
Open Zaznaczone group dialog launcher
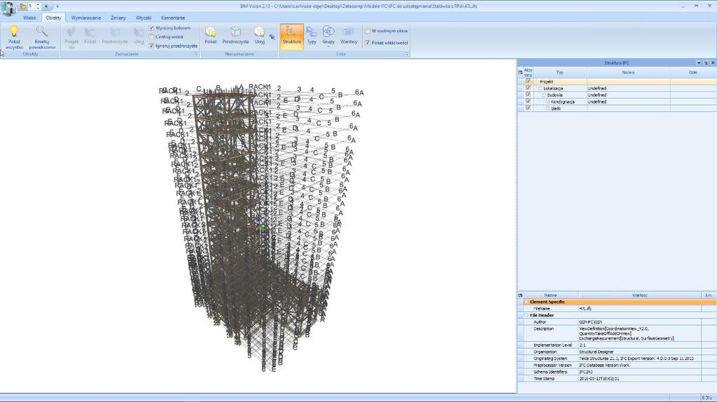coord(196,54)
